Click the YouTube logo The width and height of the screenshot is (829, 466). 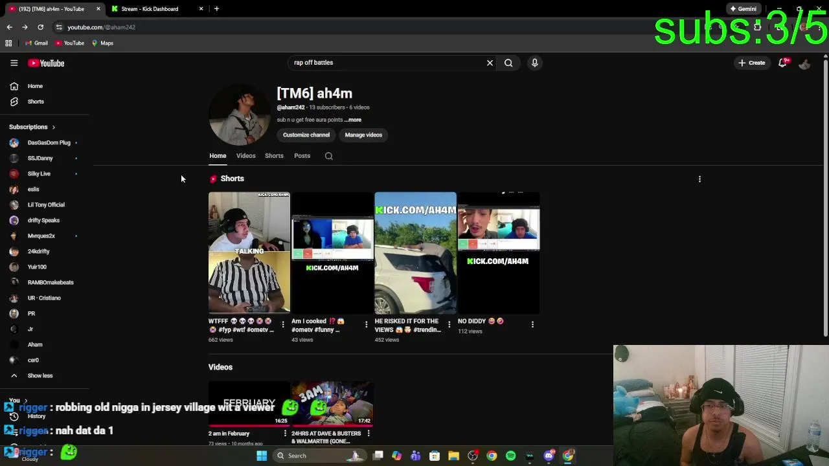tap(46, 63)
